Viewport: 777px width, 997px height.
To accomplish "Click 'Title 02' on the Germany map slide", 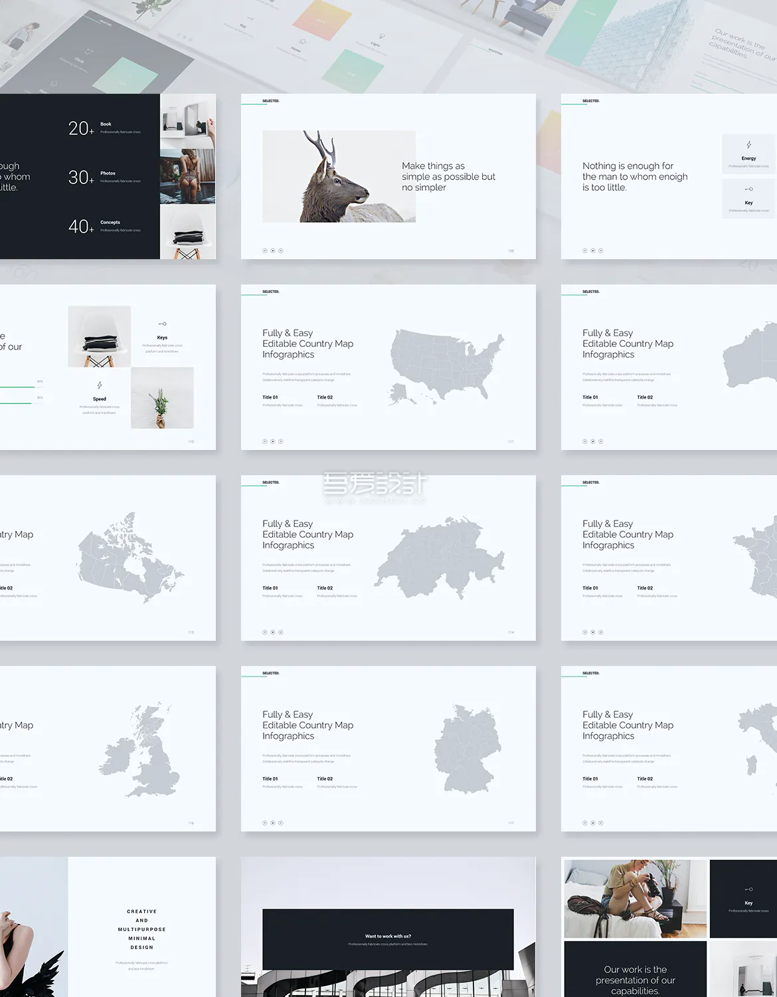I will click(325, 779).
